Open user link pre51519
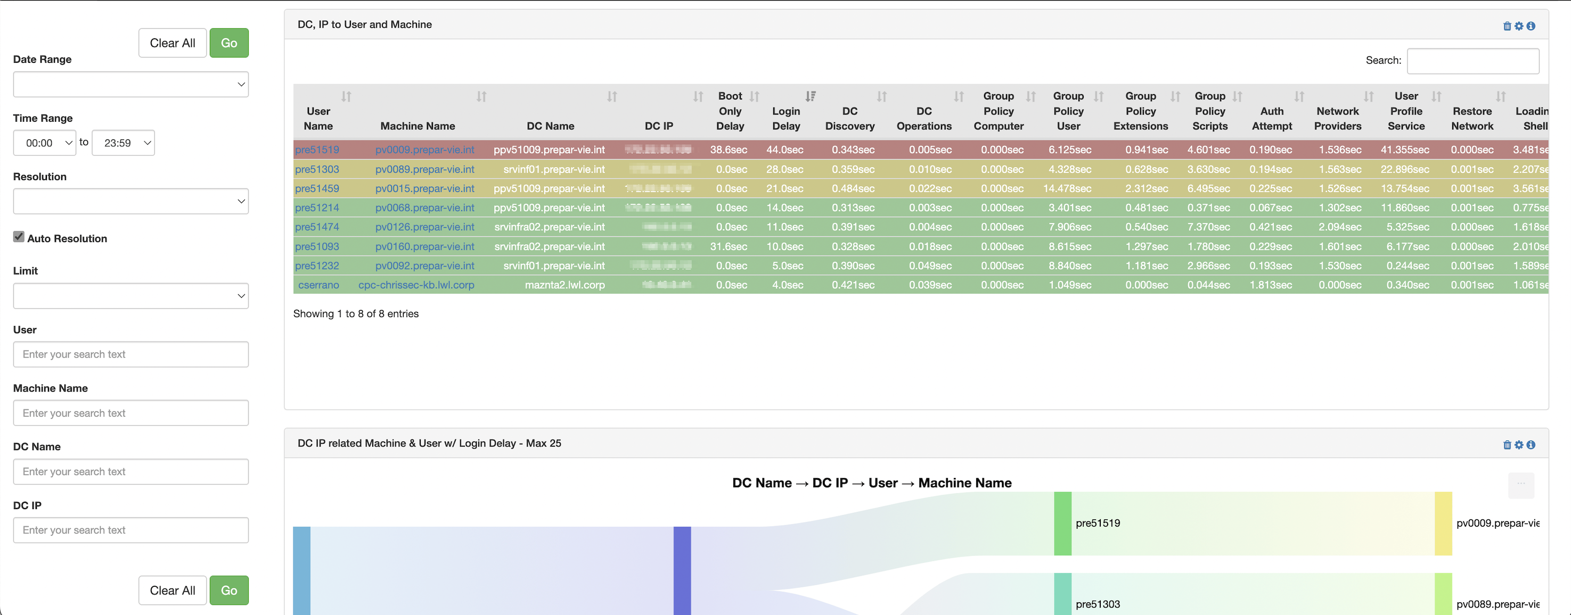Screen dimensions: 1571x615 tap(317, 150)
